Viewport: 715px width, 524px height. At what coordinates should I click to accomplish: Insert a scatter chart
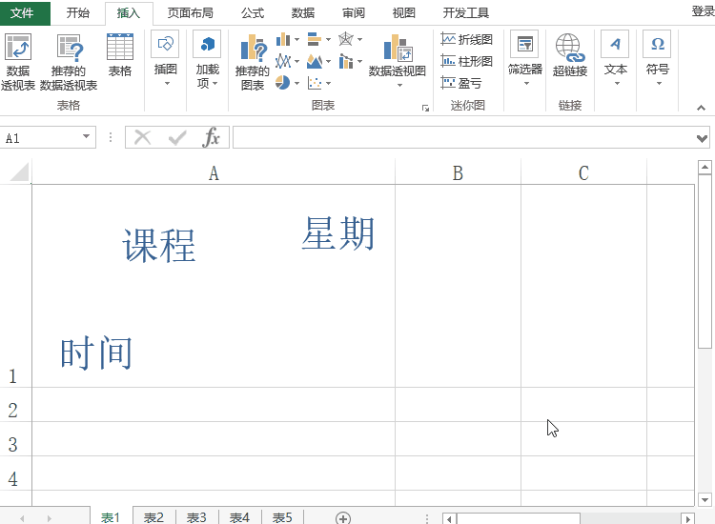[315, 83]
